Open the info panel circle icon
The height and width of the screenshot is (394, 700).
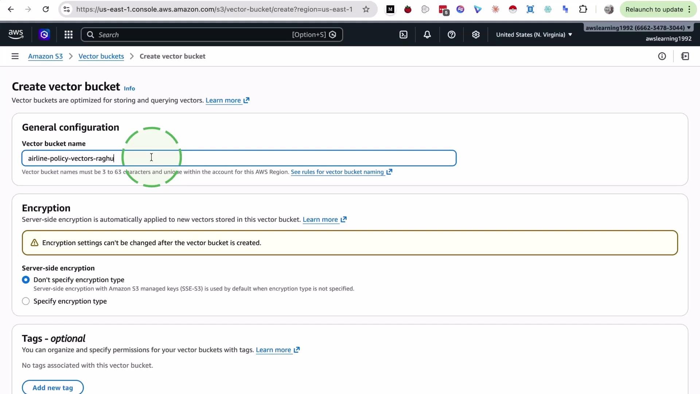[662, 56]
